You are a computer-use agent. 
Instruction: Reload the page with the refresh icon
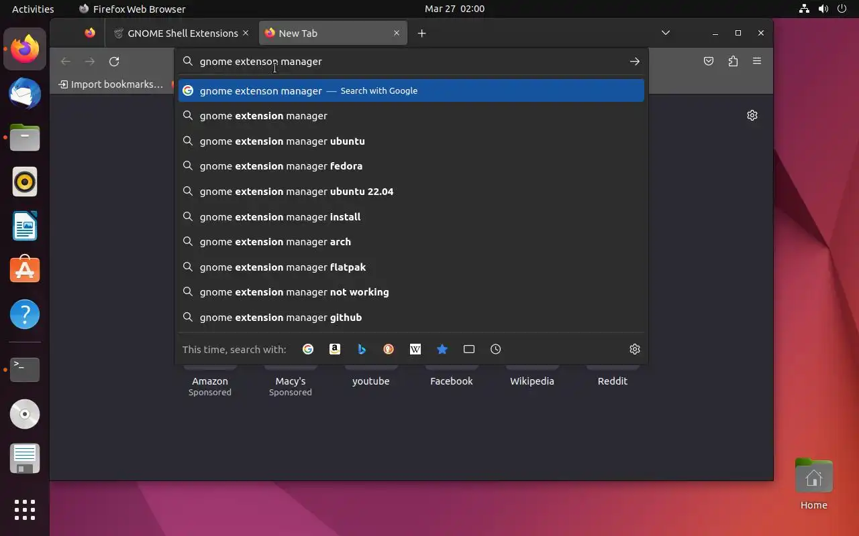[114, 62]
